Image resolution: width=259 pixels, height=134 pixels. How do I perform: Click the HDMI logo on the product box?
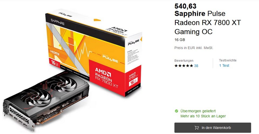click(55, 53)
